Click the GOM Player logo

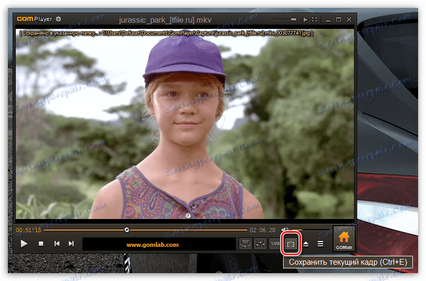34,19
